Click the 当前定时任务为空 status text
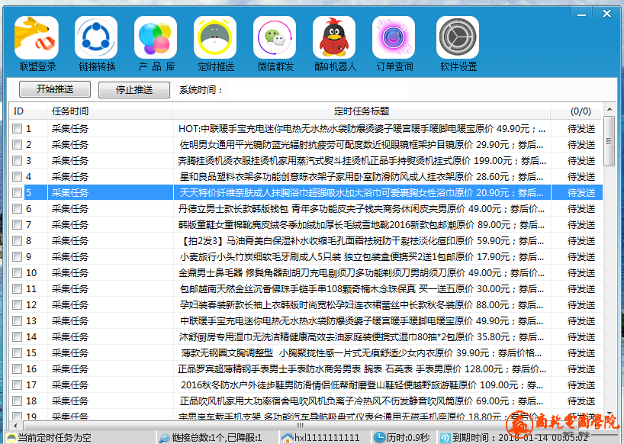This screenshot has width=624, height=444. (54, 438)
